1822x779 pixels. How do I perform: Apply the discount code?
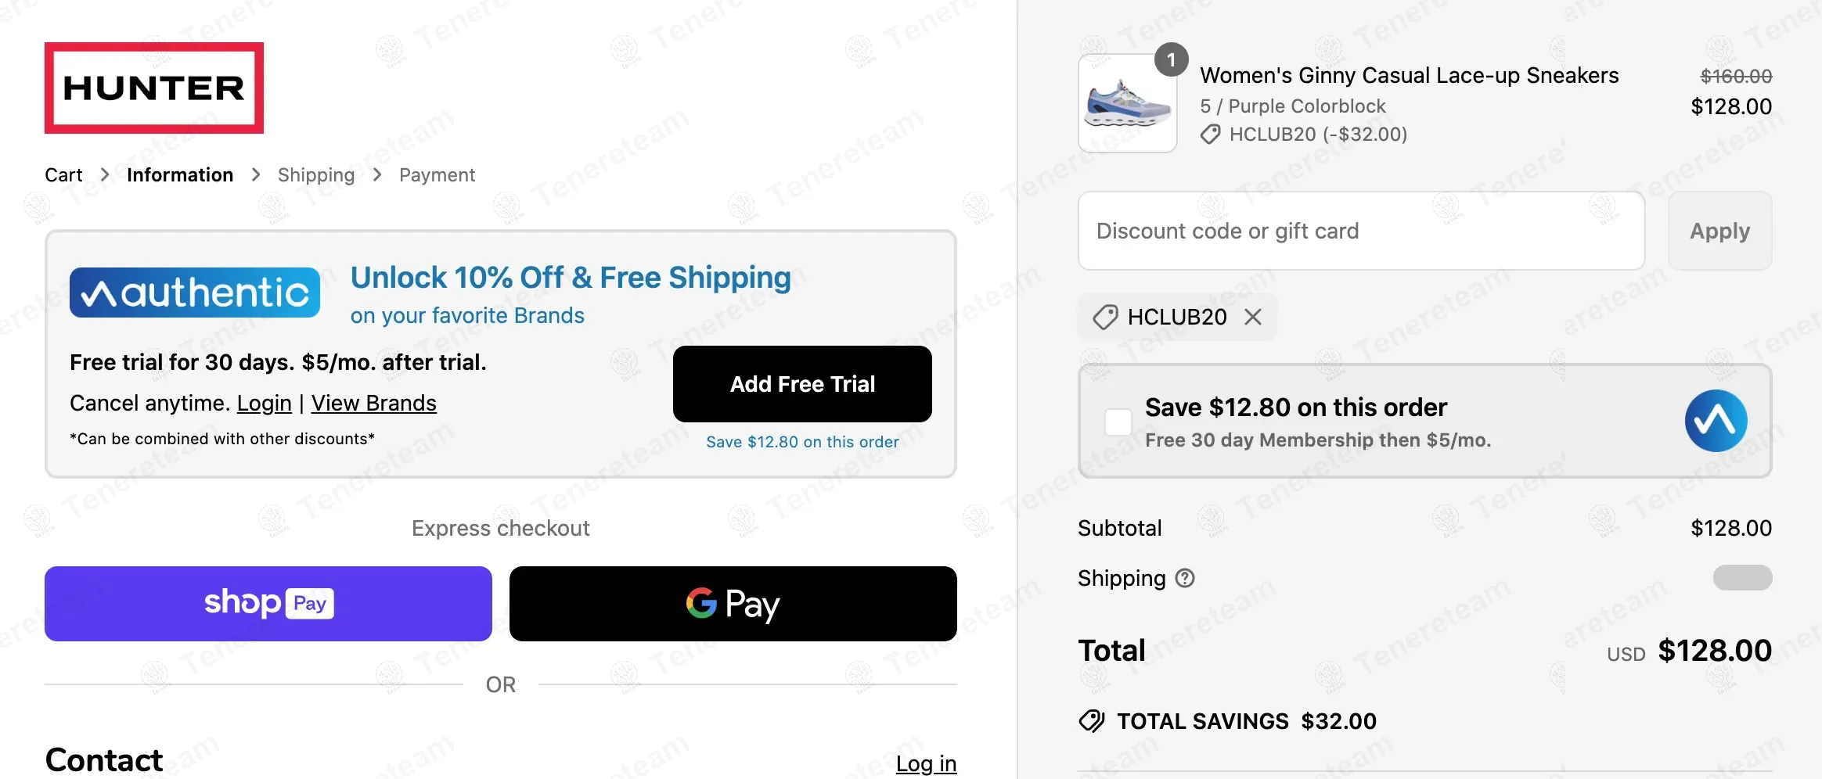(x=1719, y=232)
